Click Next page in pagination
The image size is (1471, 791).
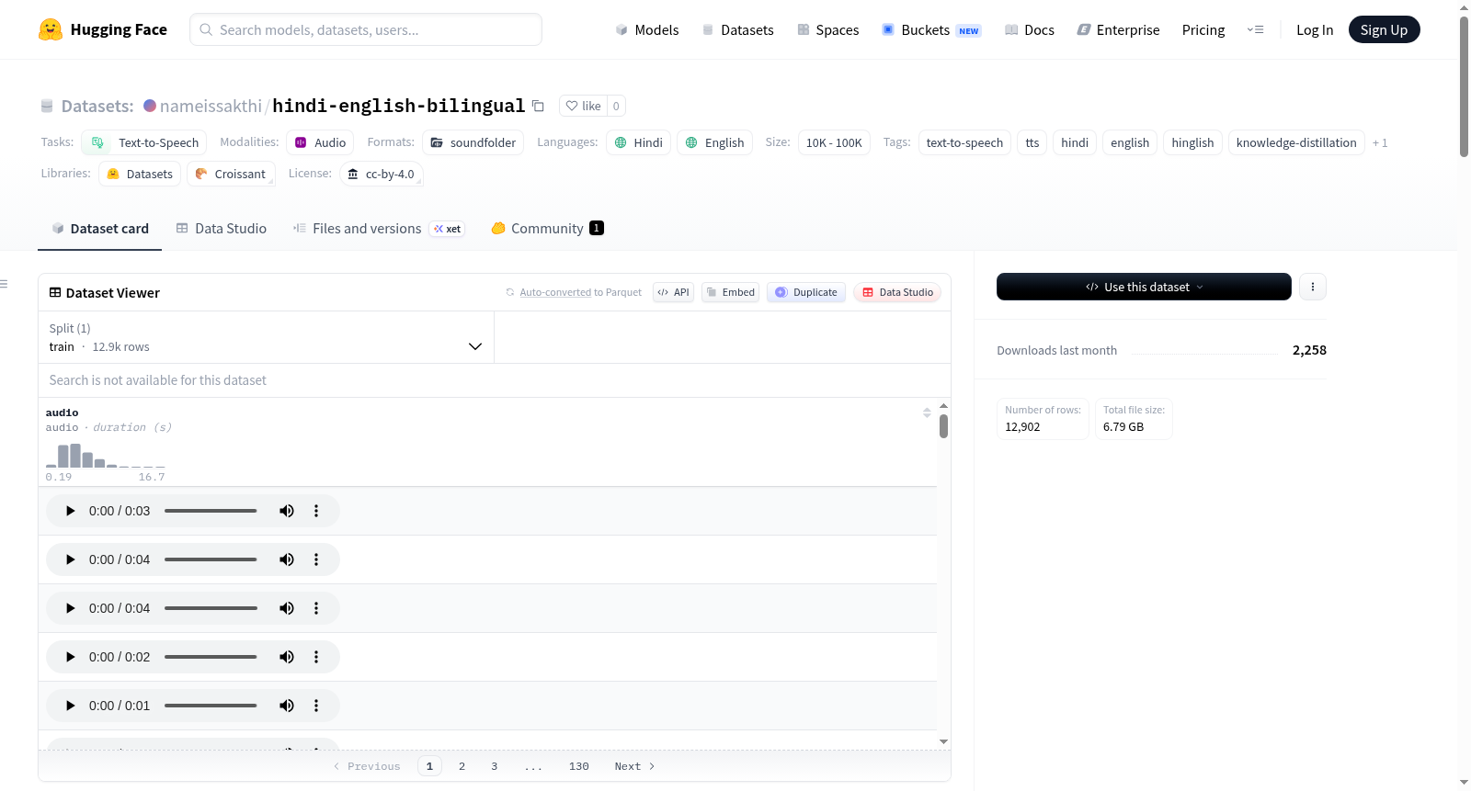(634, 766)
